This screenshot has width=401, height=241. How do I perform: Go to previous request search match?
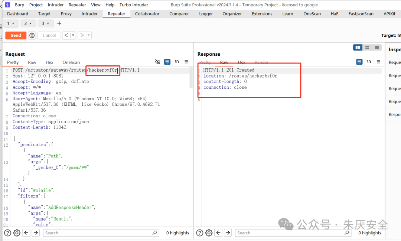pos(26,232)
